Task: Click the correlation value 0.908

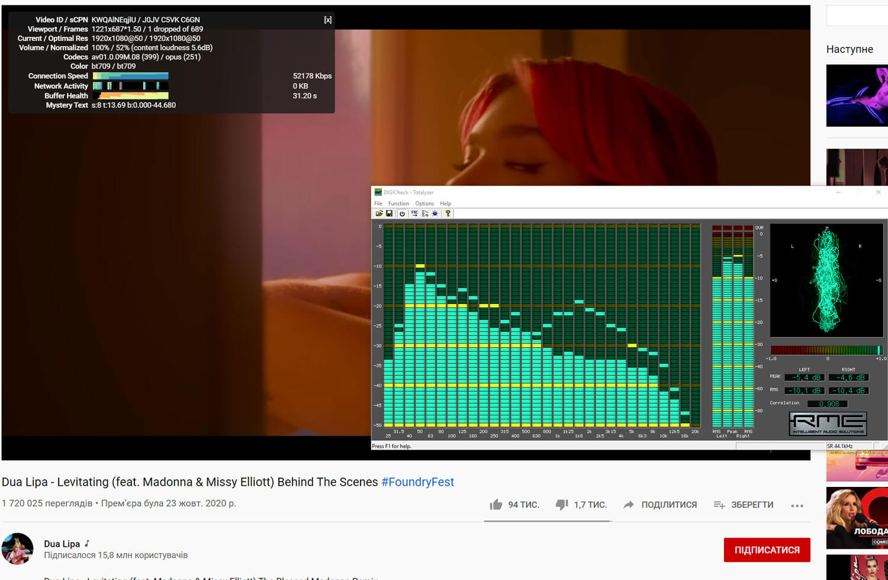Action: click(828, 403)
